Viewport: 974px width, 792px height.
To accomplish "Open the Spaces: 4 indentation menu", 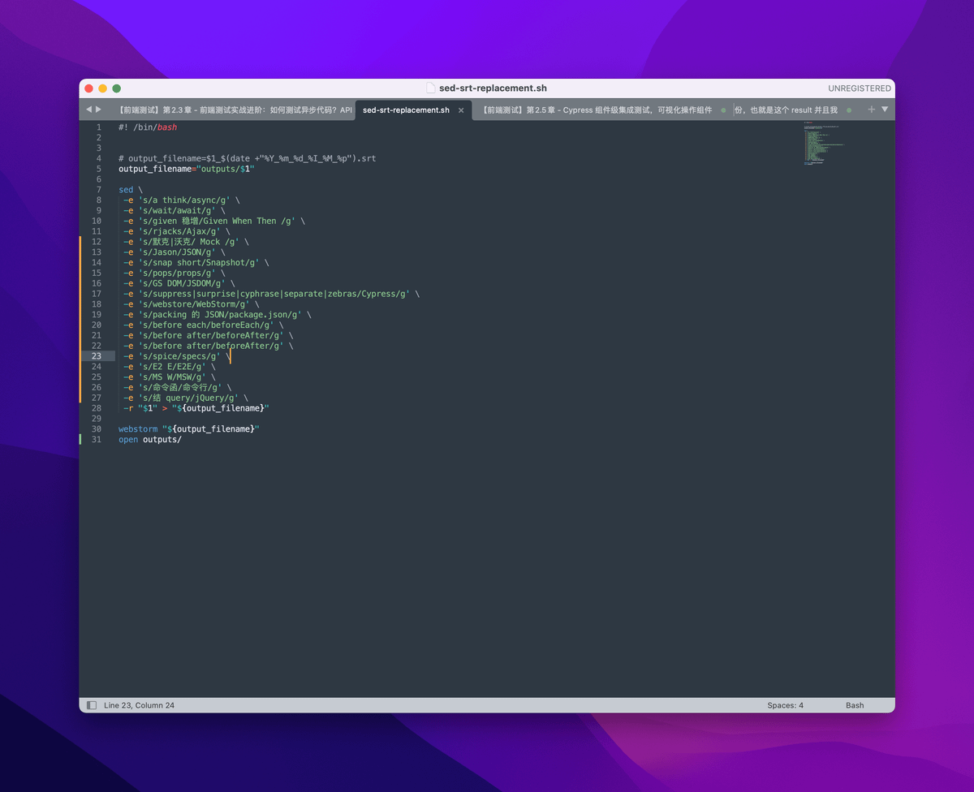I will point(785,705).
